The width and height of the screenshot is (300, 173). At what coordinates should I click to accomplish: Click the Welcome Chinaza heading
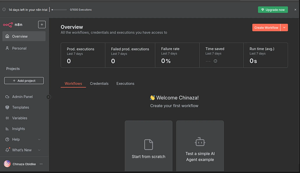pos(174,98)
